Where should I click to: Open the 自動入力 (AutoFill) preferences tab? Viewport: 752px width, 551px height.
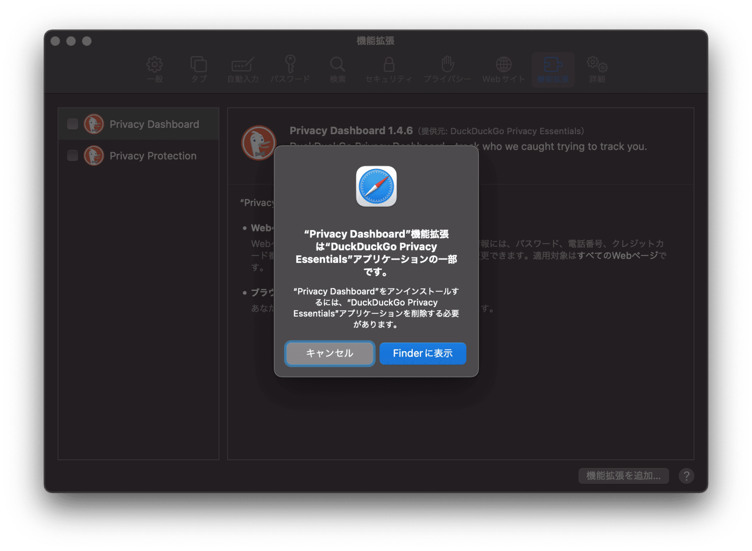[x=243, y=69]
